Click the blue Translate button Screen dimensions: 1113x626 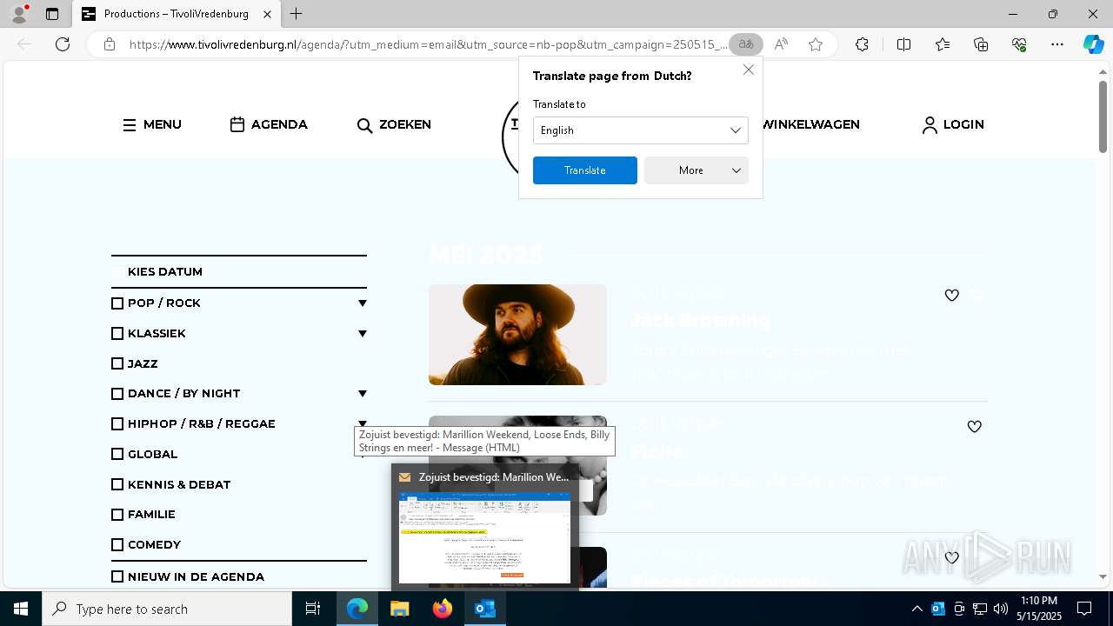(584, 170)
